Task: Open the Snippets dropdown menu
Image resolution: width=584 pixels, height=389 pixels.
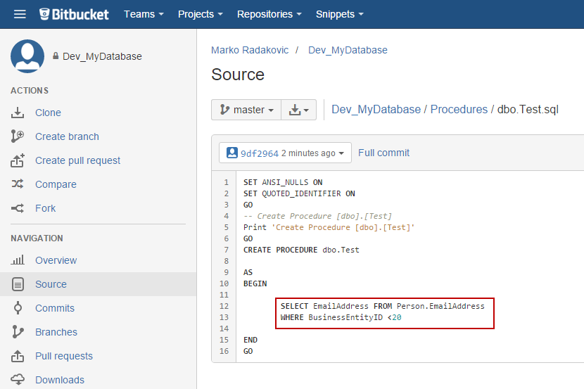Action: (x=340, y=14)
